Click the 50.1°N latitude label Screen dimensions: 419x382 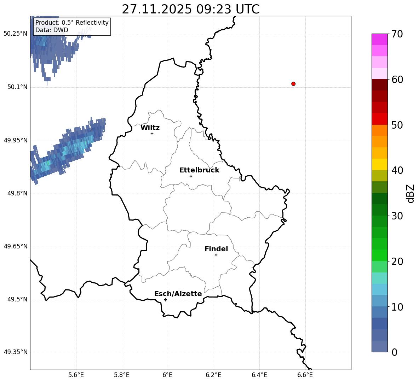pyautogui.click(x=17, y=87)
